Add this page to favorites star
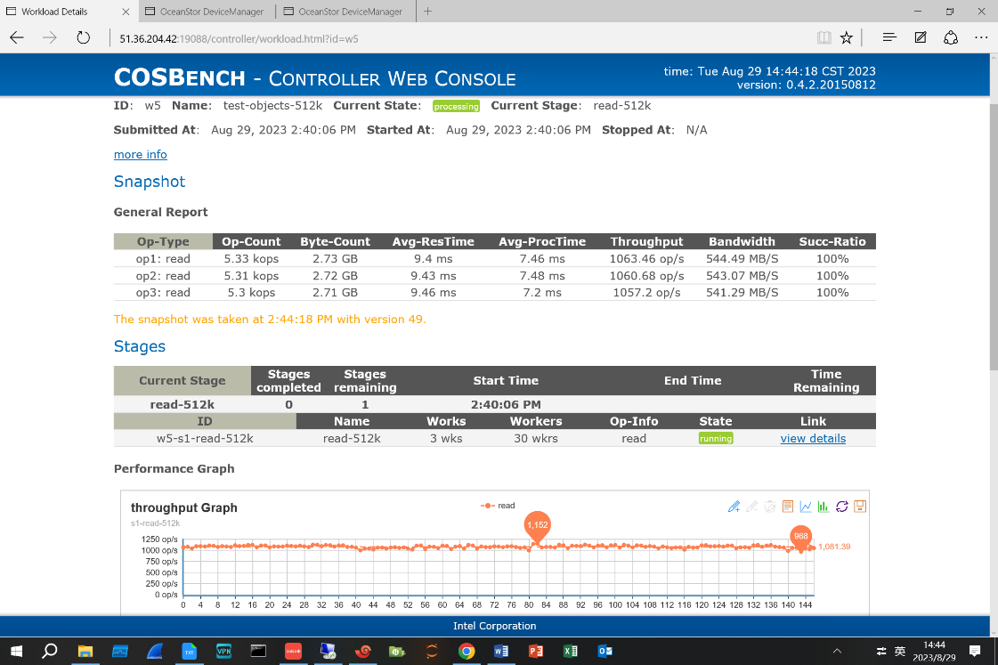998x665 pixels. point(846,38)
